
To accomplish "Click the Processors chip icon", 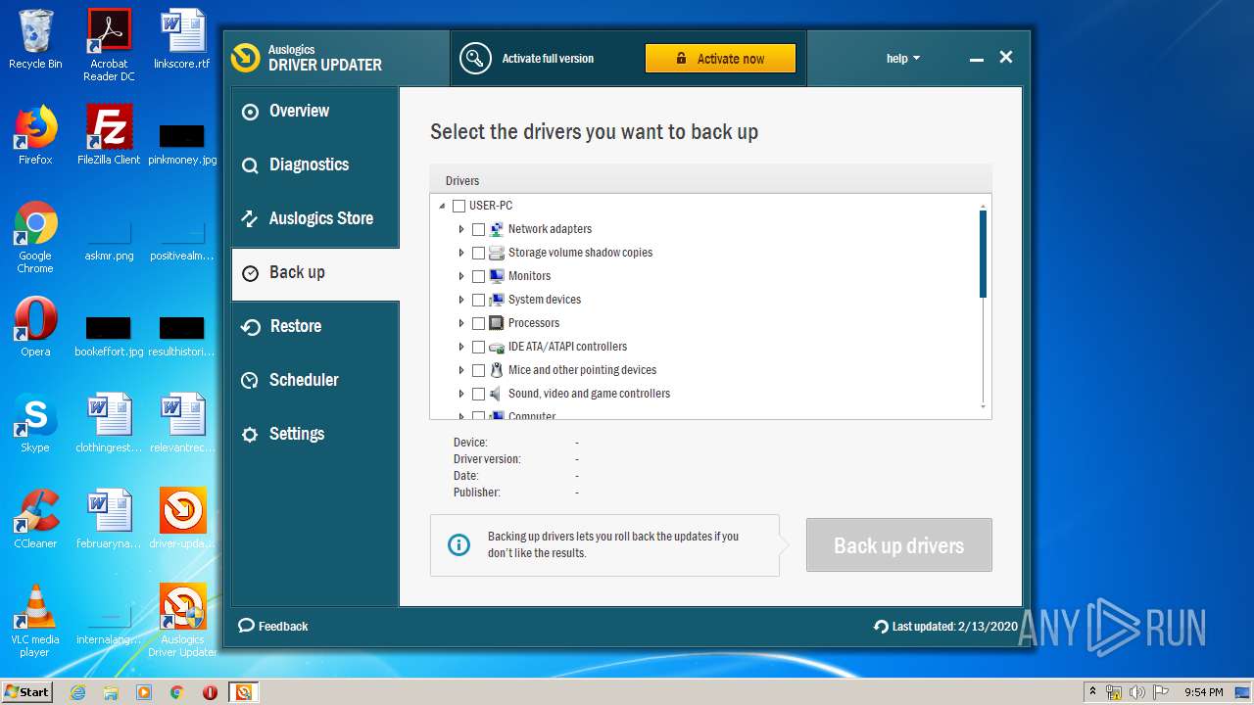I will [x=497, y=323].
